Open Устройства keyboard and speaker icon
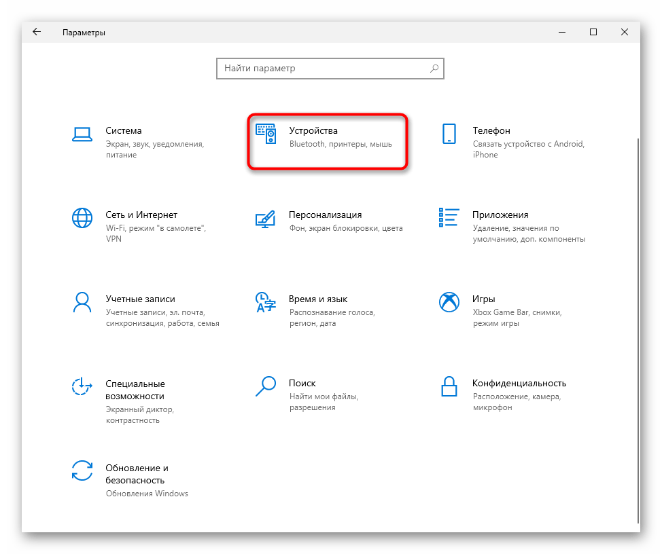This screenshot has width=662, height=554. 265,134
